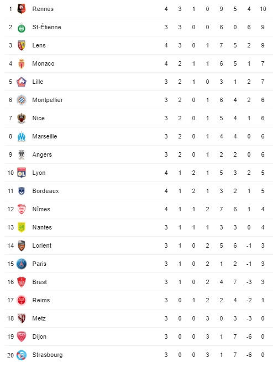Select the Metz team name

pyautogui.click(x=39, y=318)
